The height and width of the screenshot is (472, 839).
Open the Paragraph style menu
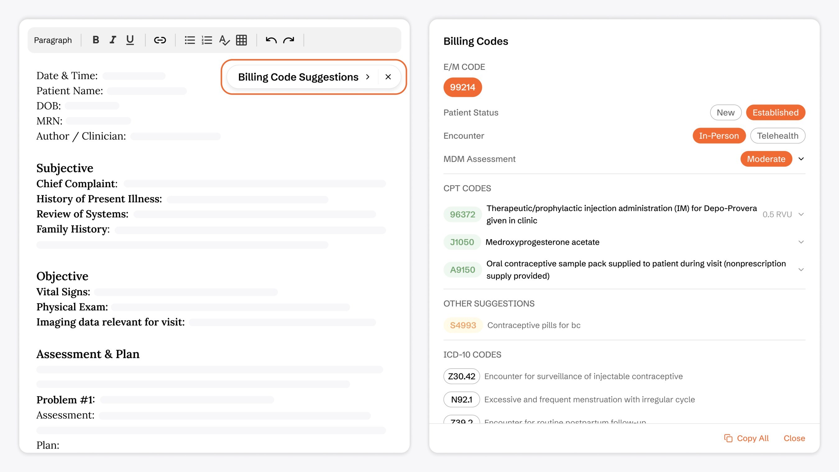[x=53, y=40]
